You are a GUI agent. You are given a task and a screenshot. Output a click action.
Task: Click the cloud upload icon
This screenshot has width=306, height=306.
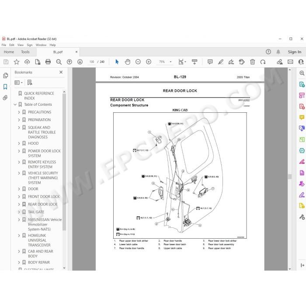coord(27,62)
